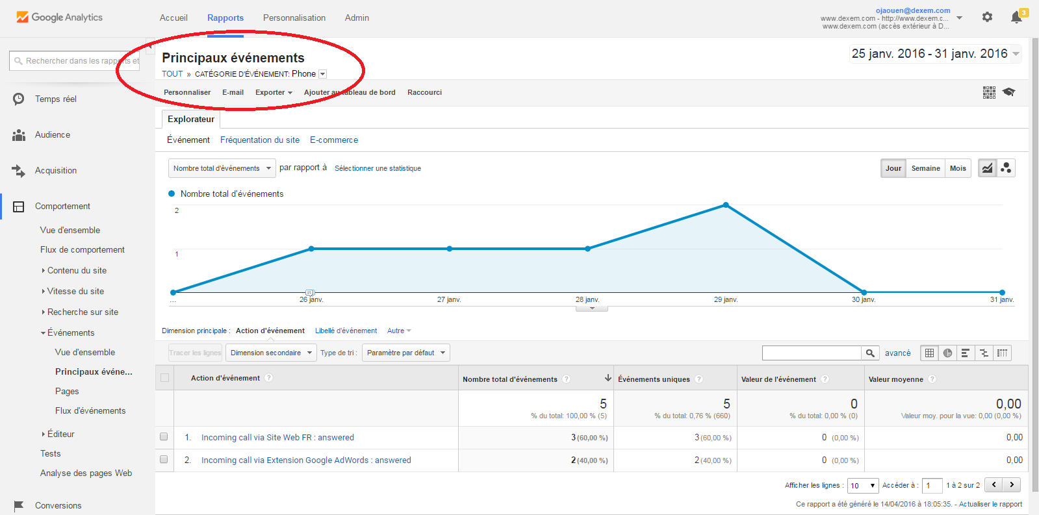Open the dashboard grid icon
The width and height of the screenshot is (1039, 515).
pos(989,92)
